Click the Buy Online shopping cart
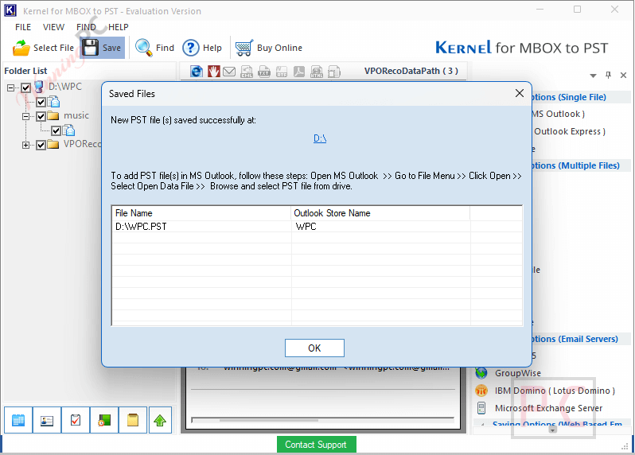 (x=243, y=48)
